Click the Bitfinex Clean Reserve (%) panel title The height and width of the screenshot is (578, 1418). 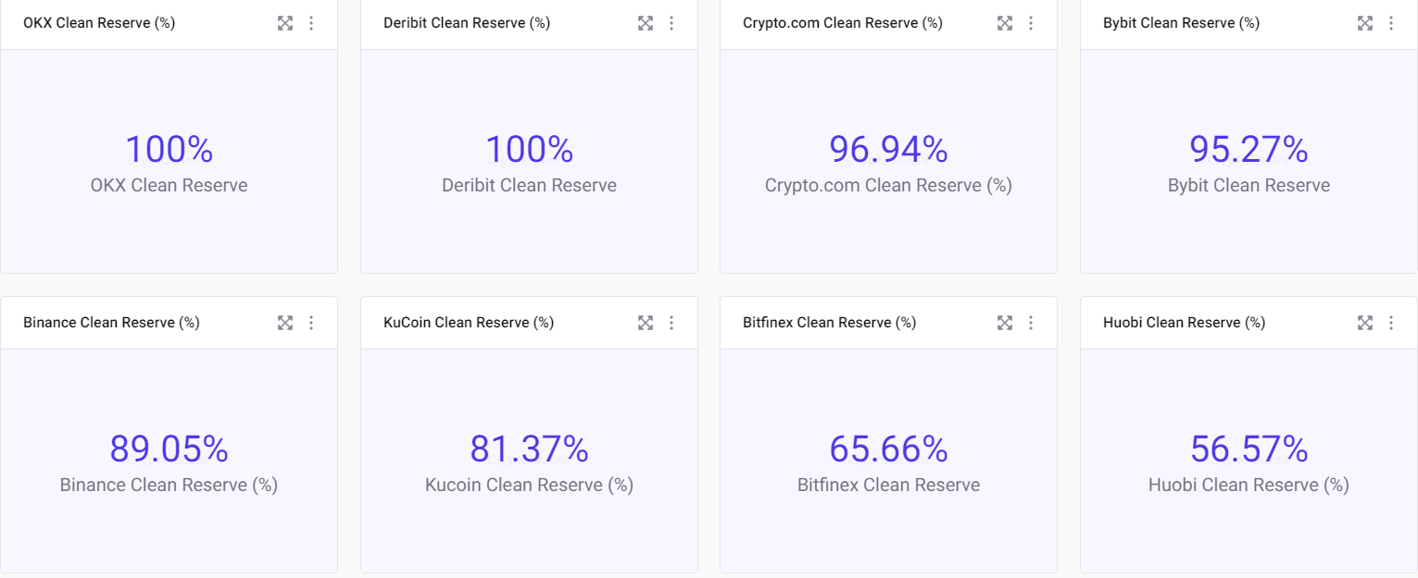(x=829, y=323)
